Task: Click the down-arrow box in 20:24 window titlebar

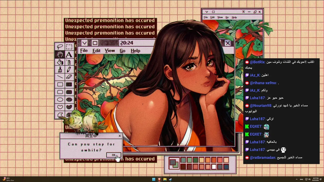Action: [x=85, y=43]
